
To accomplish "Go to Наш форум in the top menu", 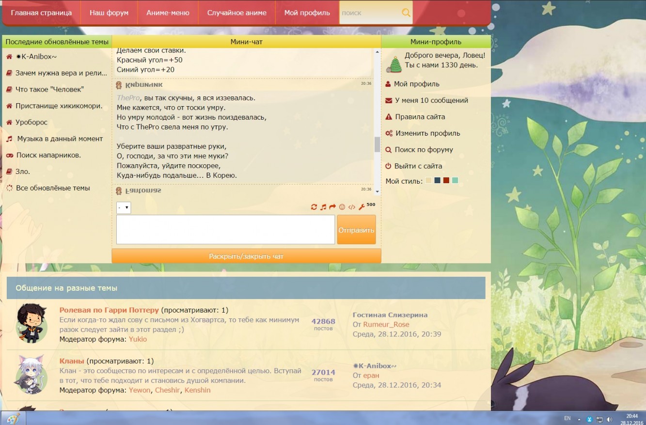I will click(x=109, y=13).
